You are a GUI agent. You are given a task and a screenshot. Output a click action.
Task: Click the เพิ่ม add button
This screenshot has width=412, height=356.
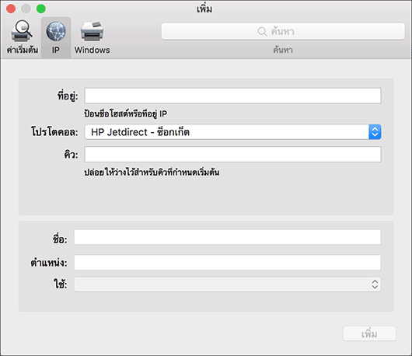[x=369, y=334]
